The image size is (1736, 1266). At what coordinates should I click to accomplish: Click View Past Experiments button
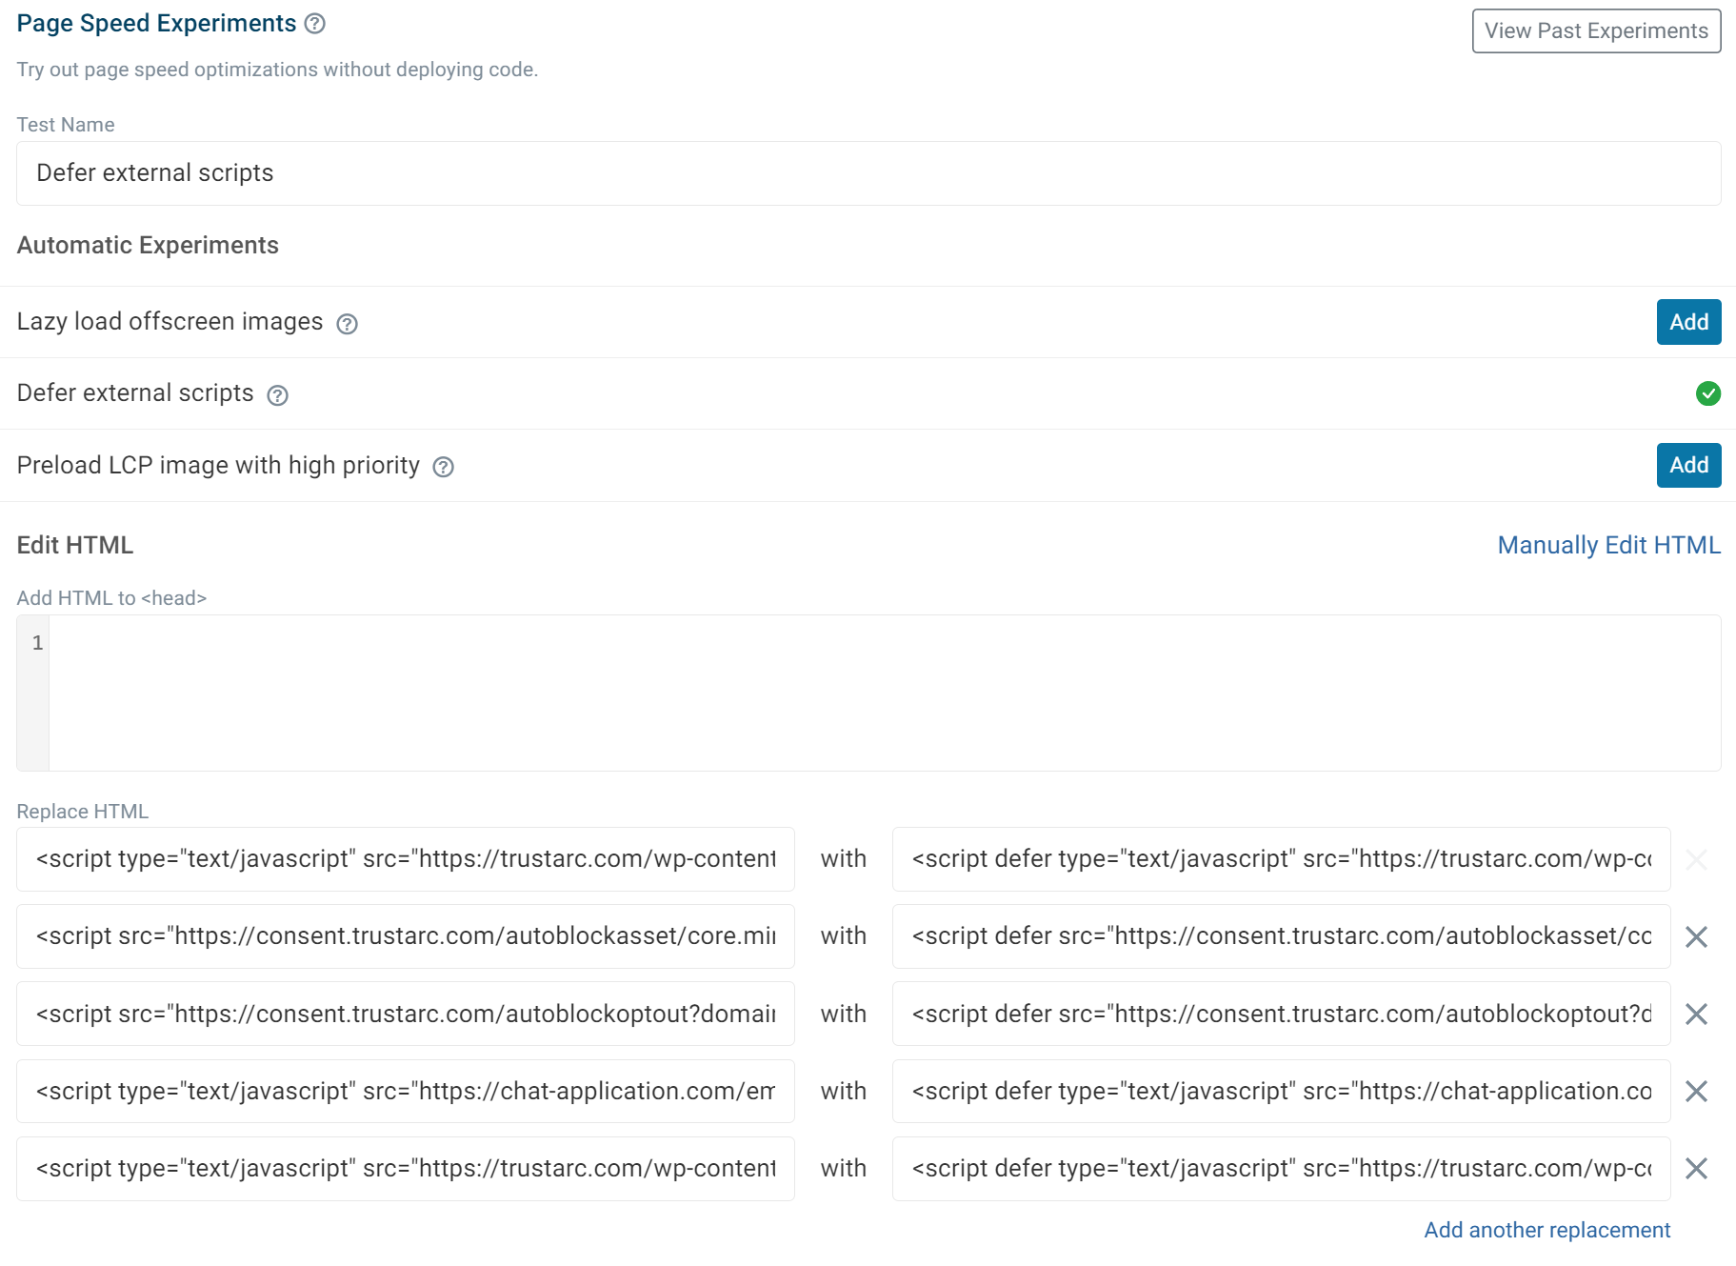[x=1596, y=30]
